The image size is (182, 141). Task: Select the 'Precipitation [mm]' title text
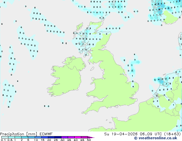[x=18, y=134]
